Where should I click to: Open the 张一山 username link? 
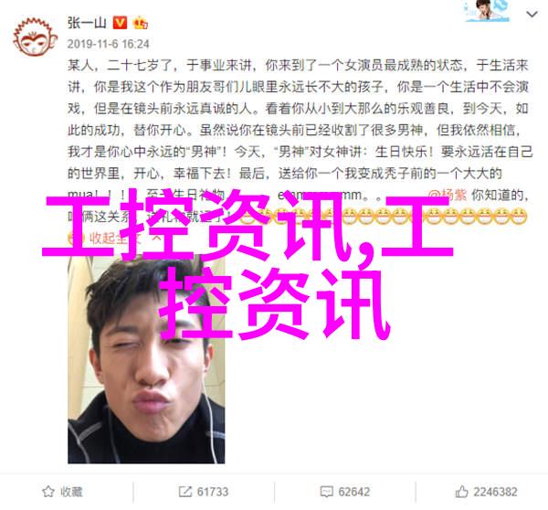pyautogui.click(x=87, y=23)
